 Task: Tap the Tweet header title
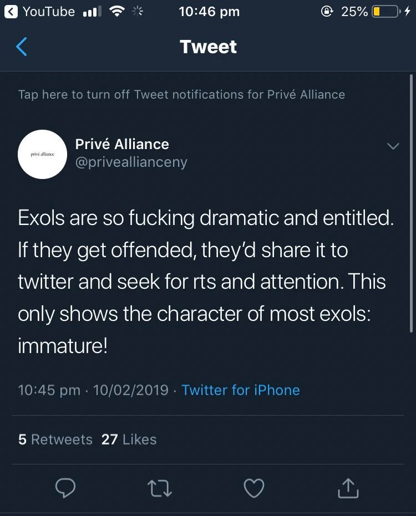tap(208, 47)
